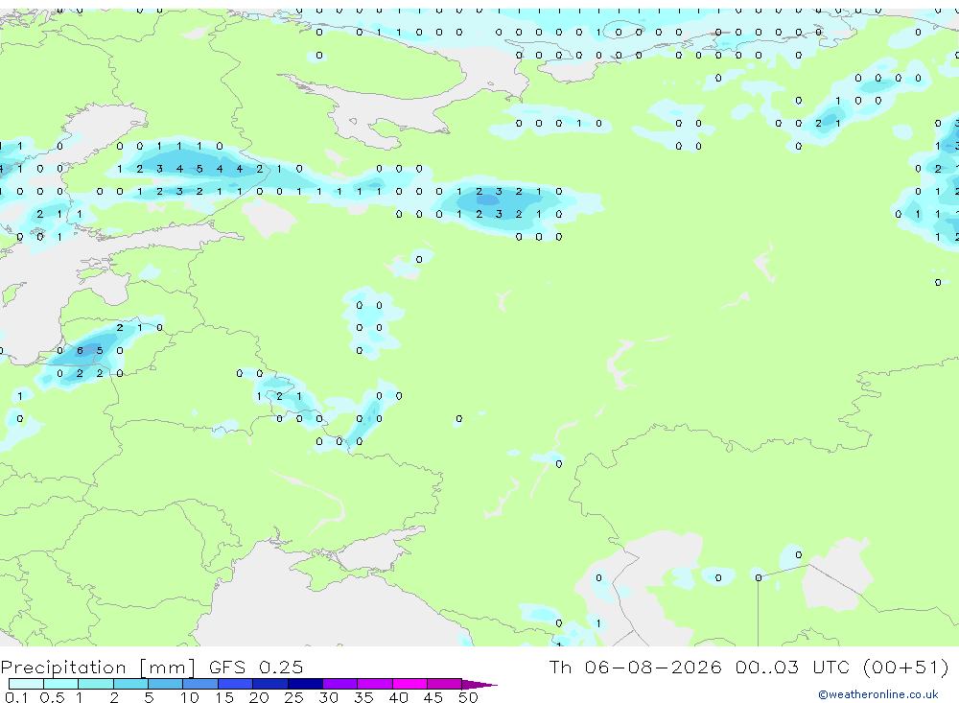
Task: Click the legend label "25"
Action: (294, 697)
